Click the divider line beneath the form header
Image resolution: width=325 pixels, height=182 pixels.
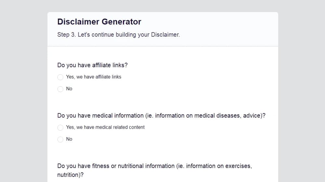coord(162,46)
